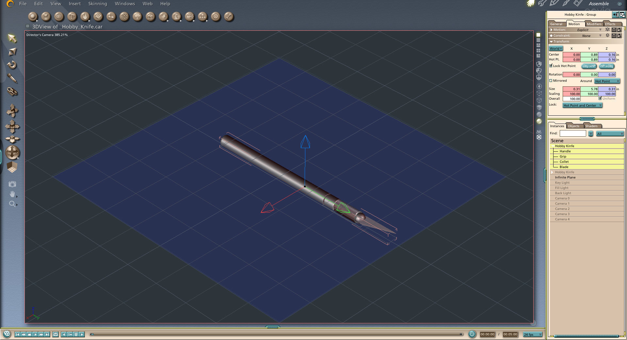This screenshot has width=627, height=340.
Task: Insert a target helper object
Action: tap(216, 16)
